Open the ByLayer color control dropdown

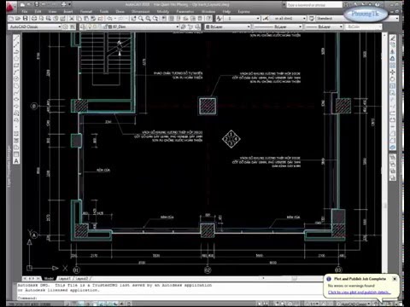click(249, 26)
